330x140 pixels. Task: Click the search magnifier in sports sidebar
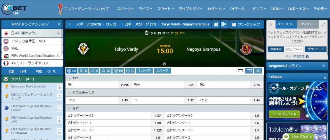pos(54,72)
